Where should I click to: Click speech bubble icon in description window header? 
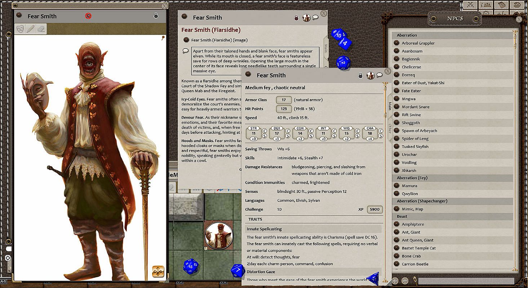[x=315, y=17]
